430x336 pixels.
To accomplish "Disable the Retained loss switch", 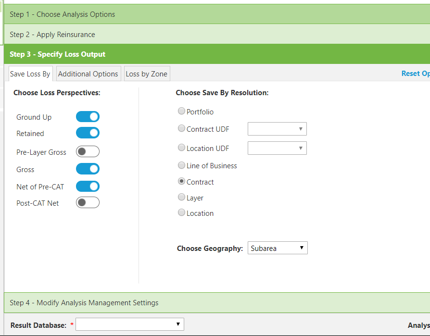I will pos(88,133).
